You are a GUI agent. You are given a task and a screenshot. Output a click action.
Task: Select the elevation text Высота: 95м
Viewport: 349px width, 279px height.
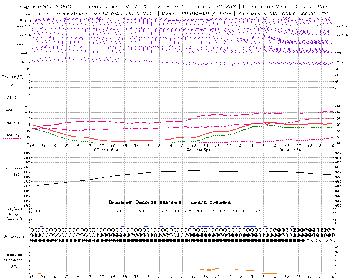click(x=311, y=7)
